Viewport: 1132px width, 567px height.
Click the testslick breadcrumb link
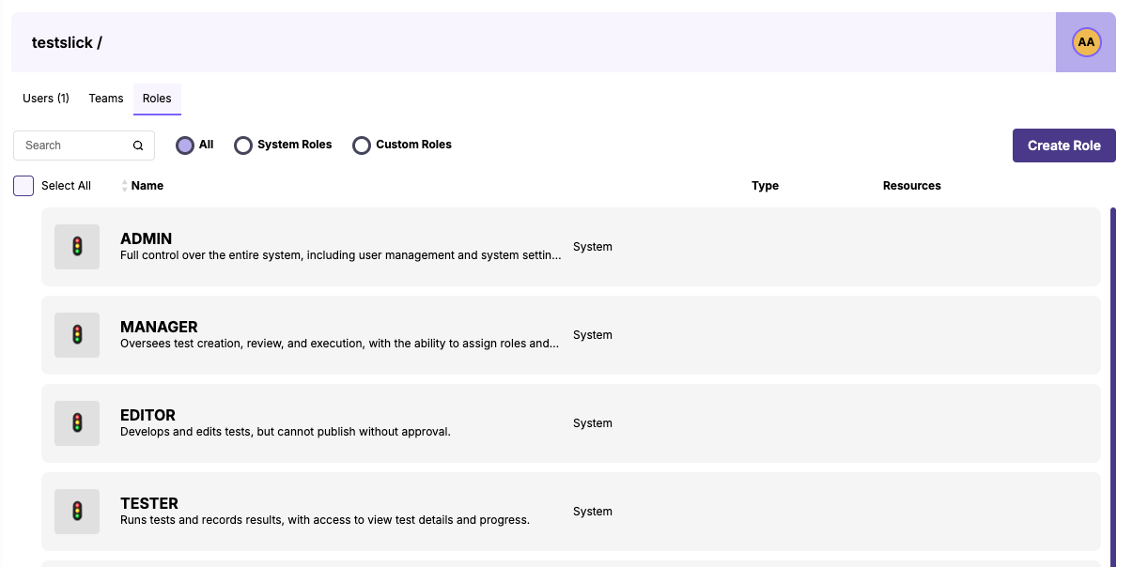pyautogui.click(x=62, y=42)
